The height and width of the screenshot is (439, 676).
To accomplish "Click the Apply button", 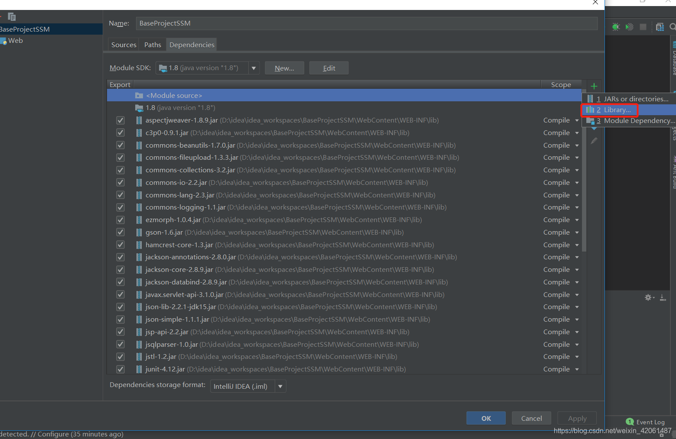I will click(577, 418).
